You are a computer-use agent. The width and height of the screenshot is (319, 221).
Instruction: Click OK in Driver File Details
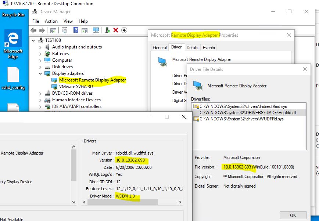293,215
